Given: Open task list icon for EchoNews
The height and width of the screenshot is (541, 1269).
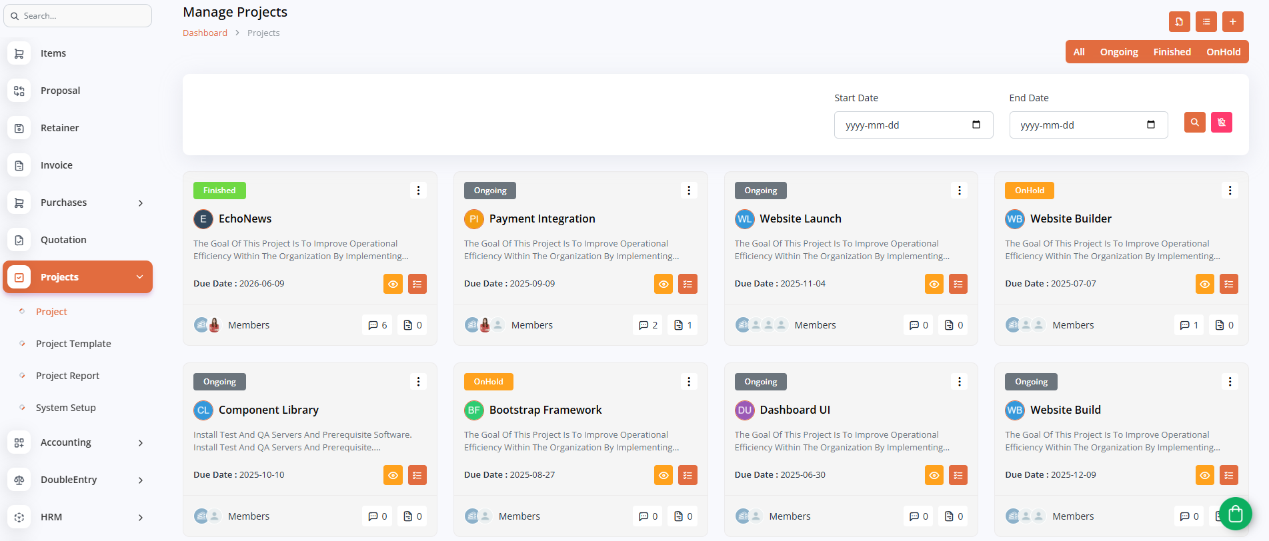Looking at the screenshot, I should click(x=417, y=284).
